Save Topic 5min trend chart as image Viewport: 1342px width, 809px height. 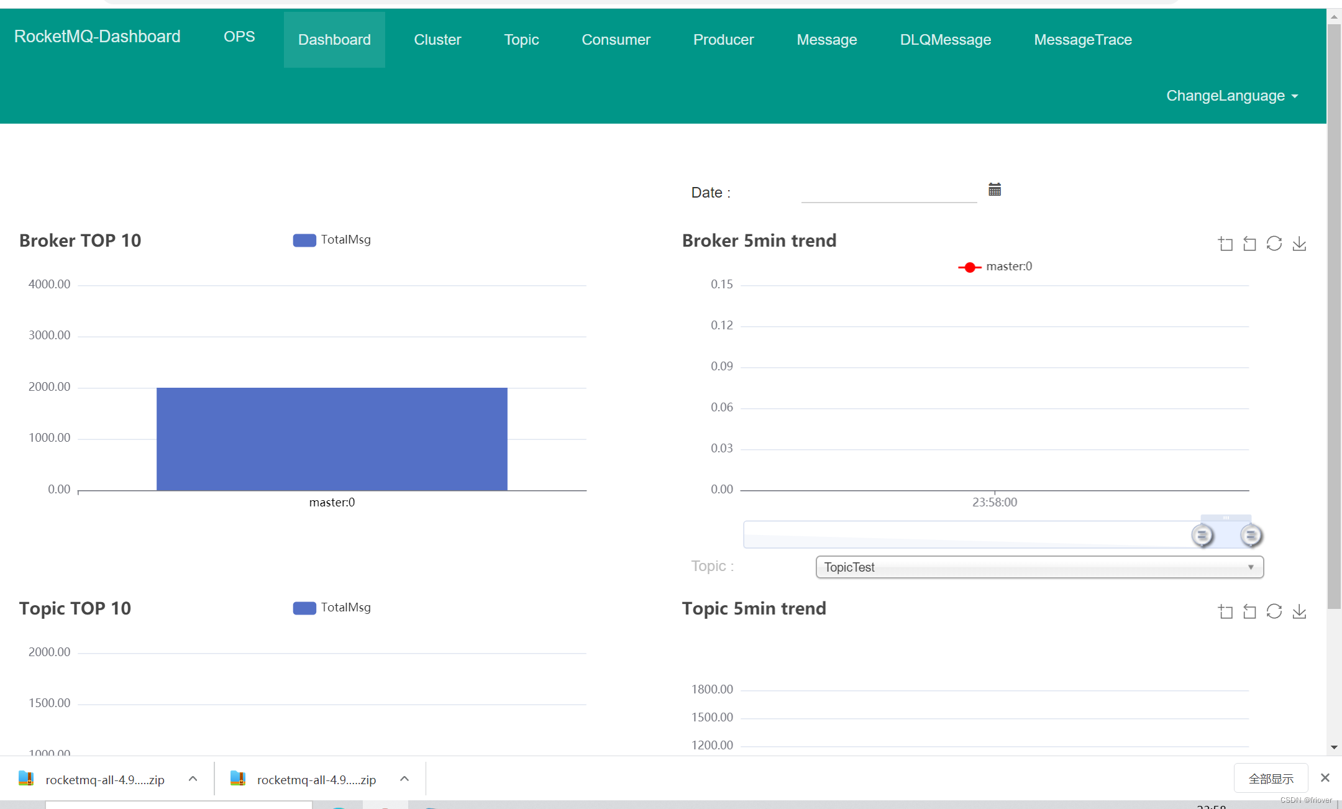[1299, 611]
